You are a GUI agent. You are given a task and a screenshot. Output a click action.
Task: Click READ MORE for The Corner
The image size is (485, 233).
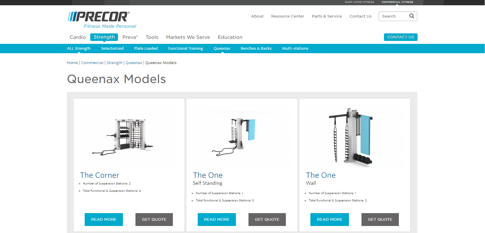pos(104,220)
